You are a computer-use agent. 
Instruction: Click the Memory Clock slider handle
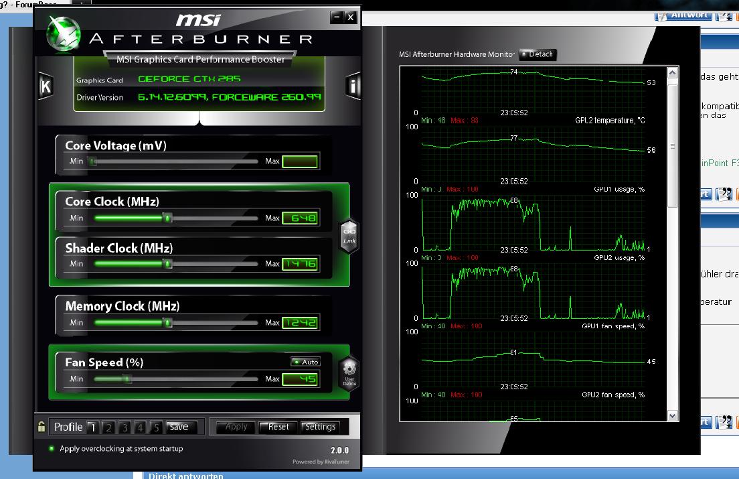[167, 322]
